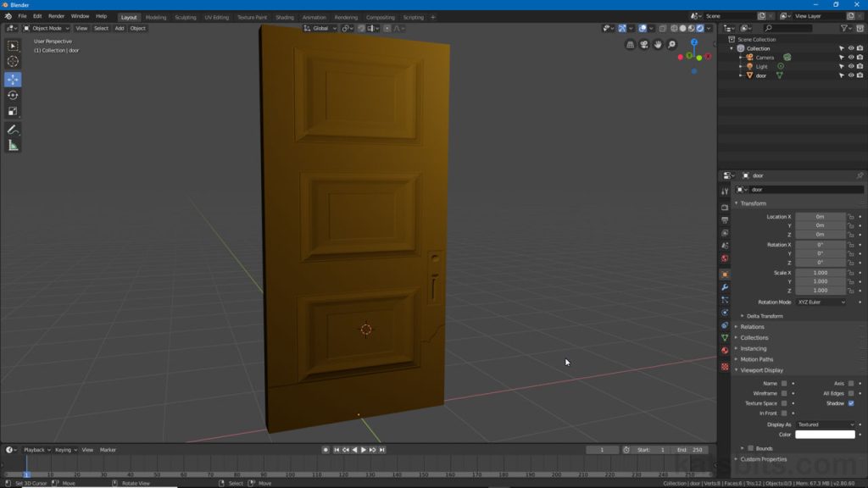Enable the Wireframe display checkbox
Screen dimensions: 868x488
tap(784, 393)
